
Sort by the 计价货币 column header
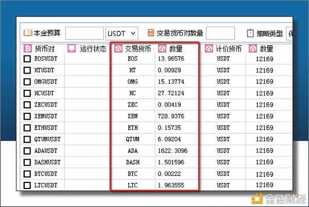click(229, 49)
